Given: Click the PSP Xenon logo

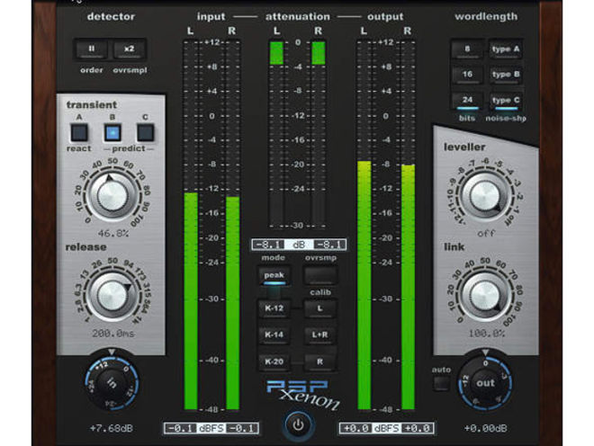Looking at the screenshot, I should point(302,396).
